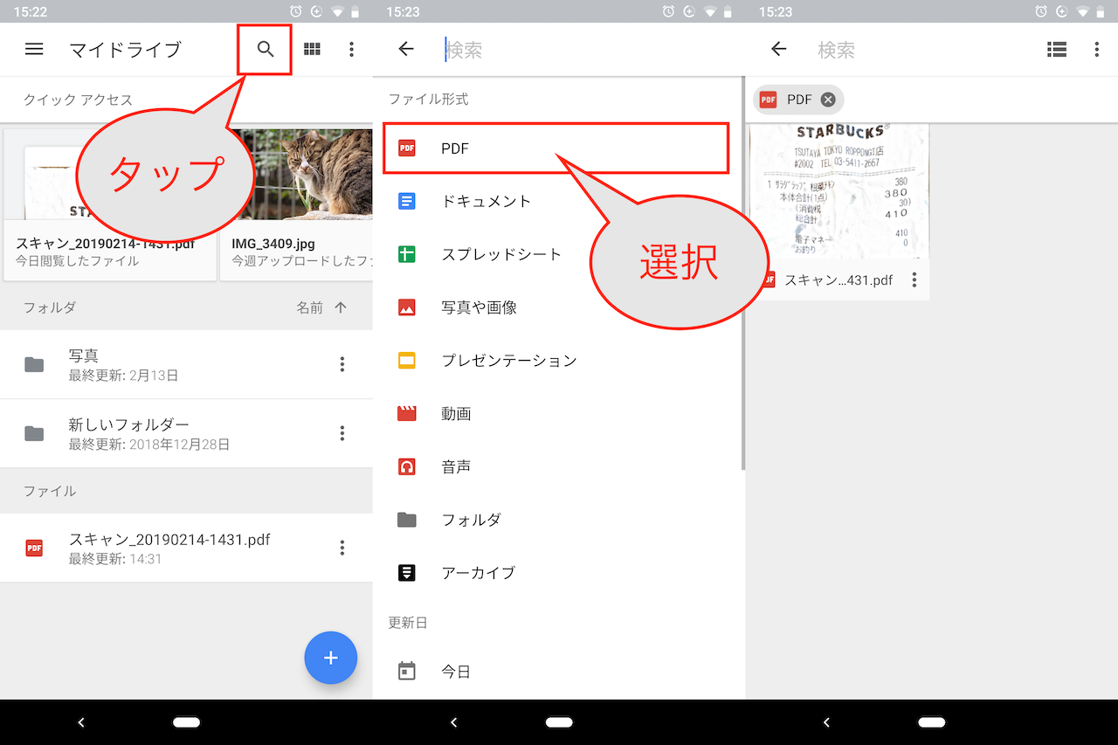This screenshot has height=745, width=1118.
Task: Choose スプレッドシート file type
Action: [x=500, y=254]
